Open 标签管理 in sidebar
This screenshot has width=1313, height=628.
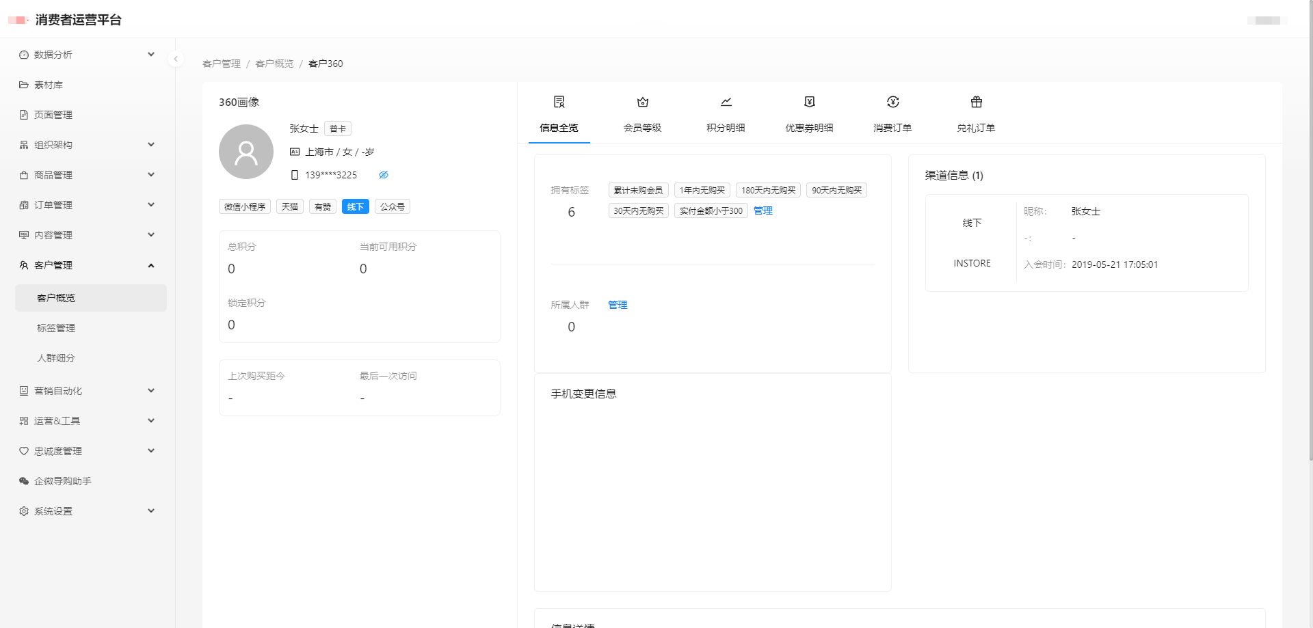point(91,328)
